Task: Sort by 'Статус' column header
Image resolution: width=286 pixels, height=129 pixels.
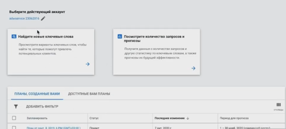Action: point(94,118)
